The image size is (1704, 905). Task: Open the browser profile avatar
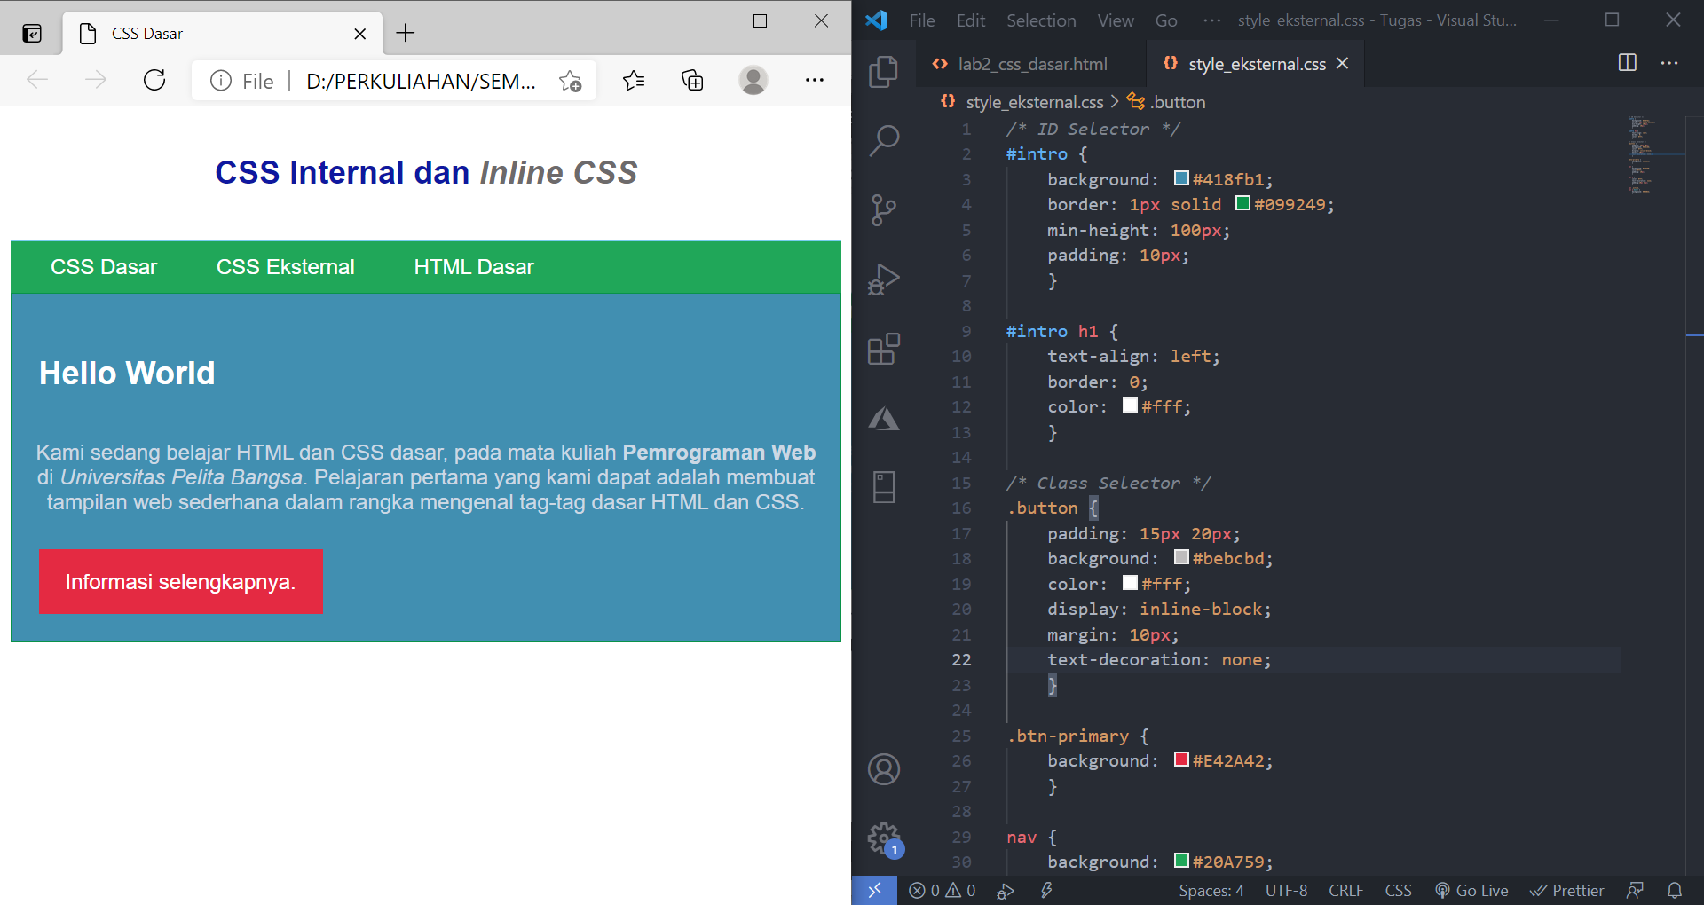pos(753,81)
